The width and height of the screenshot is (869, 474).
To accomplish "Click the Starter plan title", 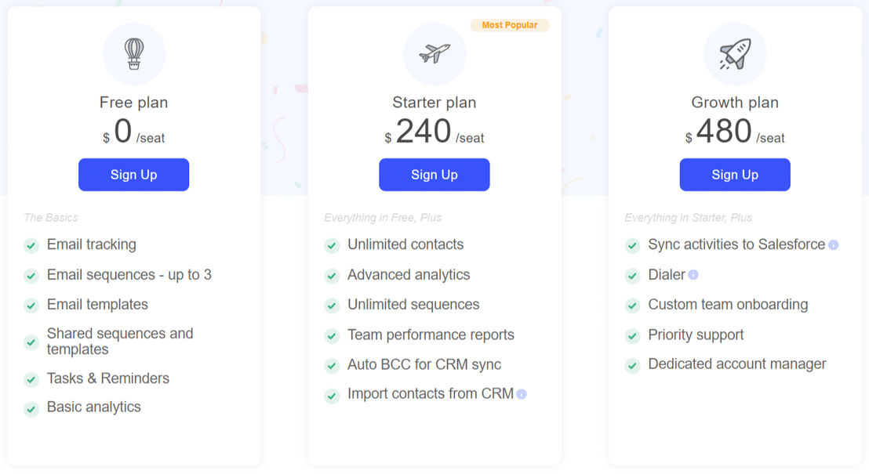I will pyautogui.click(x=434, y=103).
